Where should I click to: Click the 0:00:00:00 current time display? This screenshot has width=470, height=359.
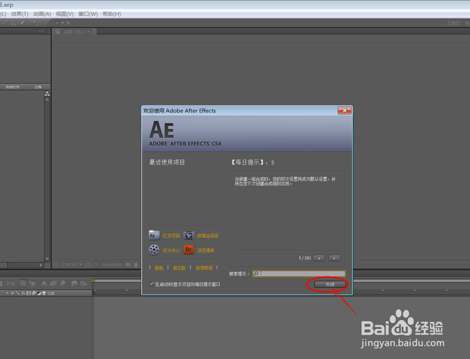pos(112,264)
